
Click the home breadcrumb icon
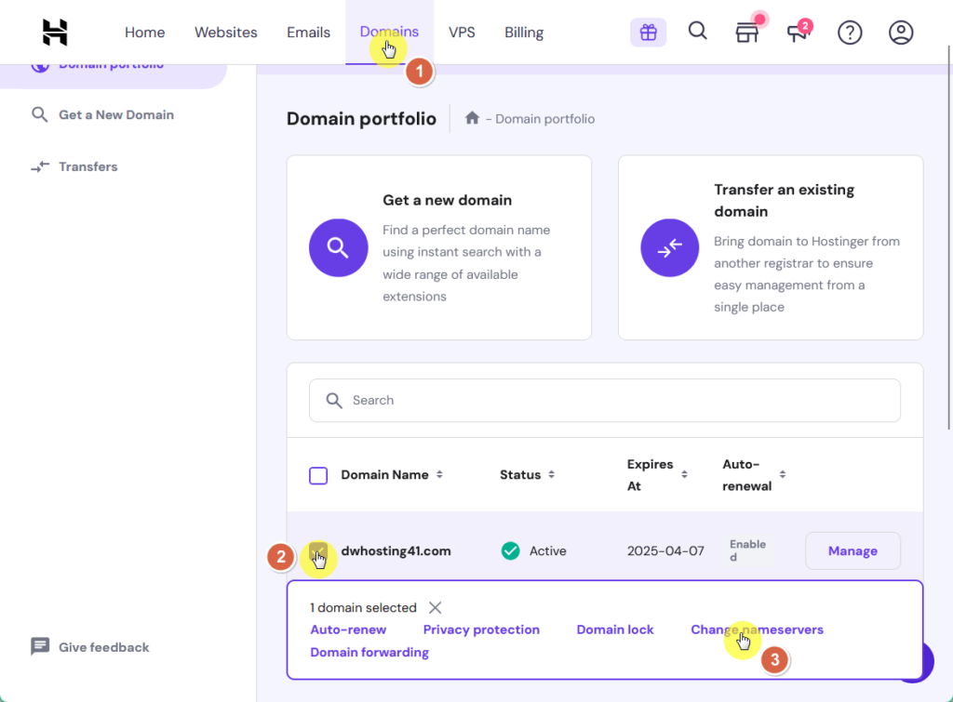[472, 118]
